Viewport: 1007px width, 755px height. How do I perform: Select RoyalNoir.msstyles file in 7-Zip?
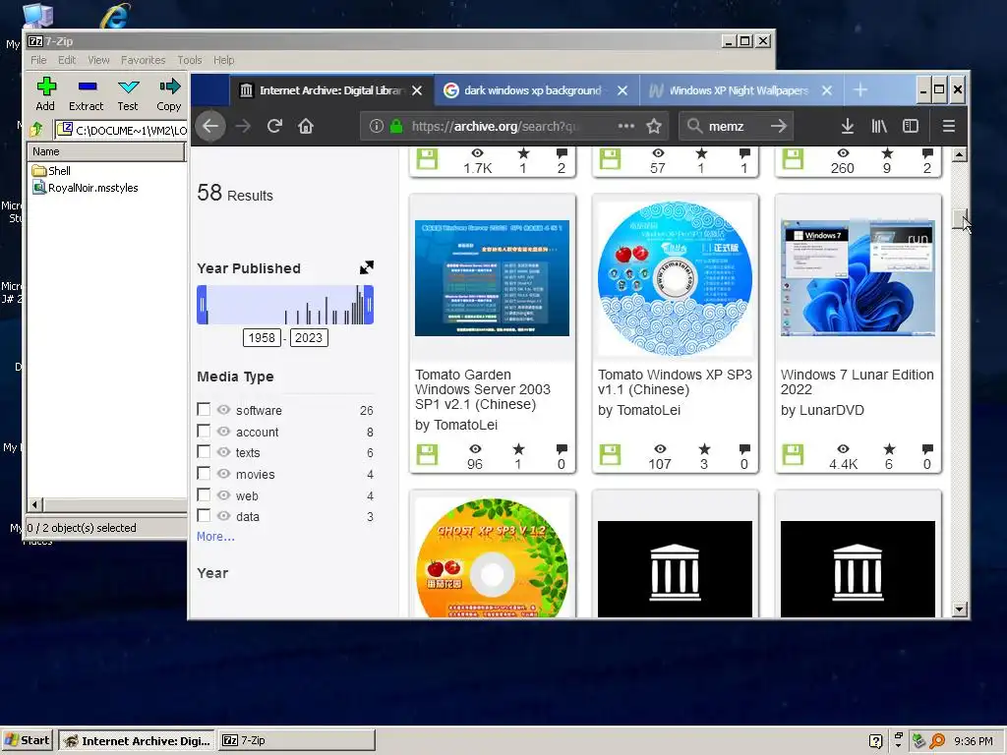point(86,188)
